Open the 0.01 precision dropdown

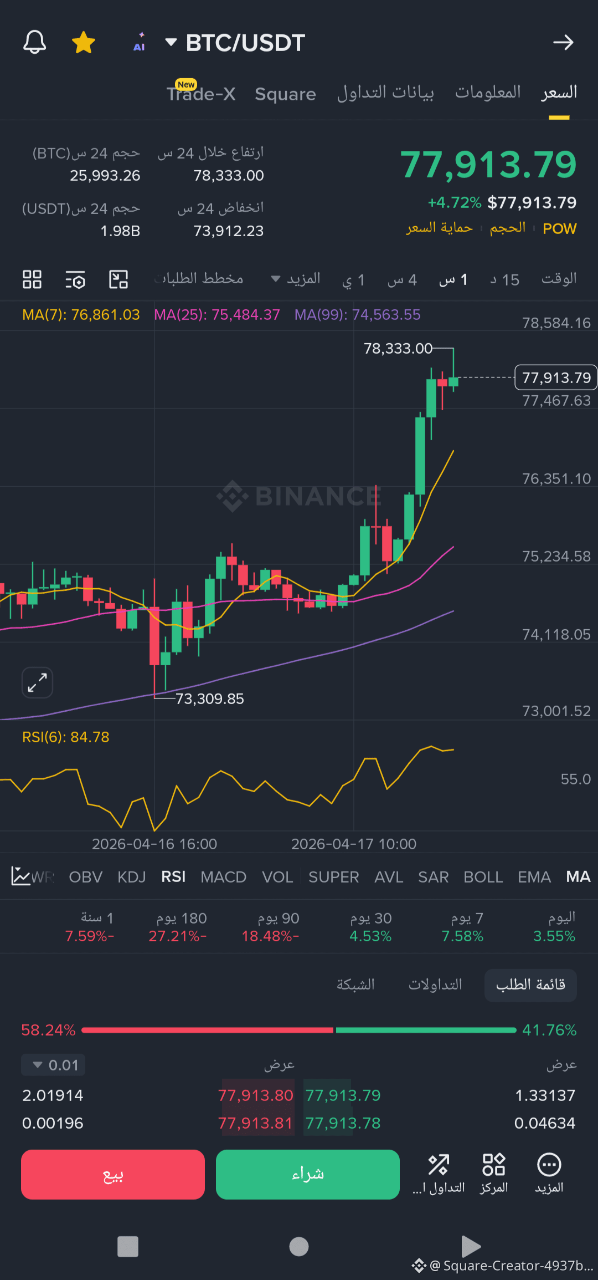53,1065
